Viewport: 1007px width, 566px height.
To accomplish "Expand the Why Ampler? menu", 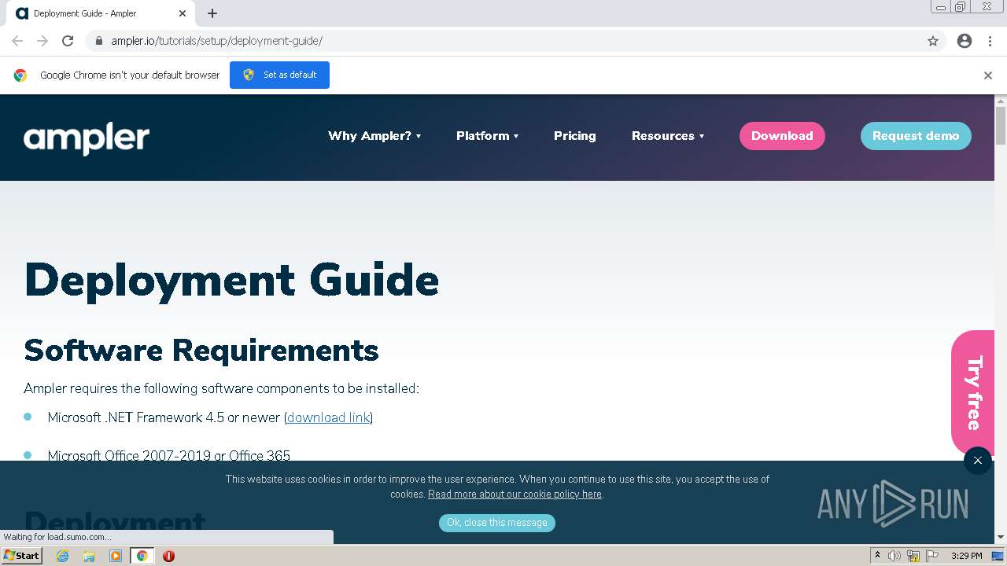I will pyautogui.click(x=374, y=136).
